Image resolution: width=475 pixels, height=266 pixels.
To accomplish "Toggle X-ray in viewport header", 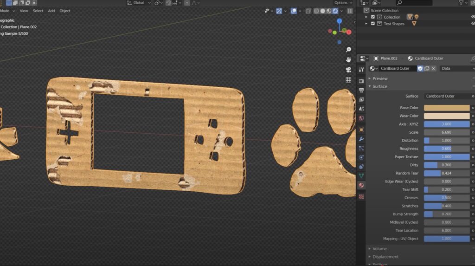I will 308,11.
